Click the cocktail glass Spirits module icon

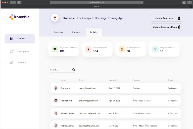click(x=155, y=49)
